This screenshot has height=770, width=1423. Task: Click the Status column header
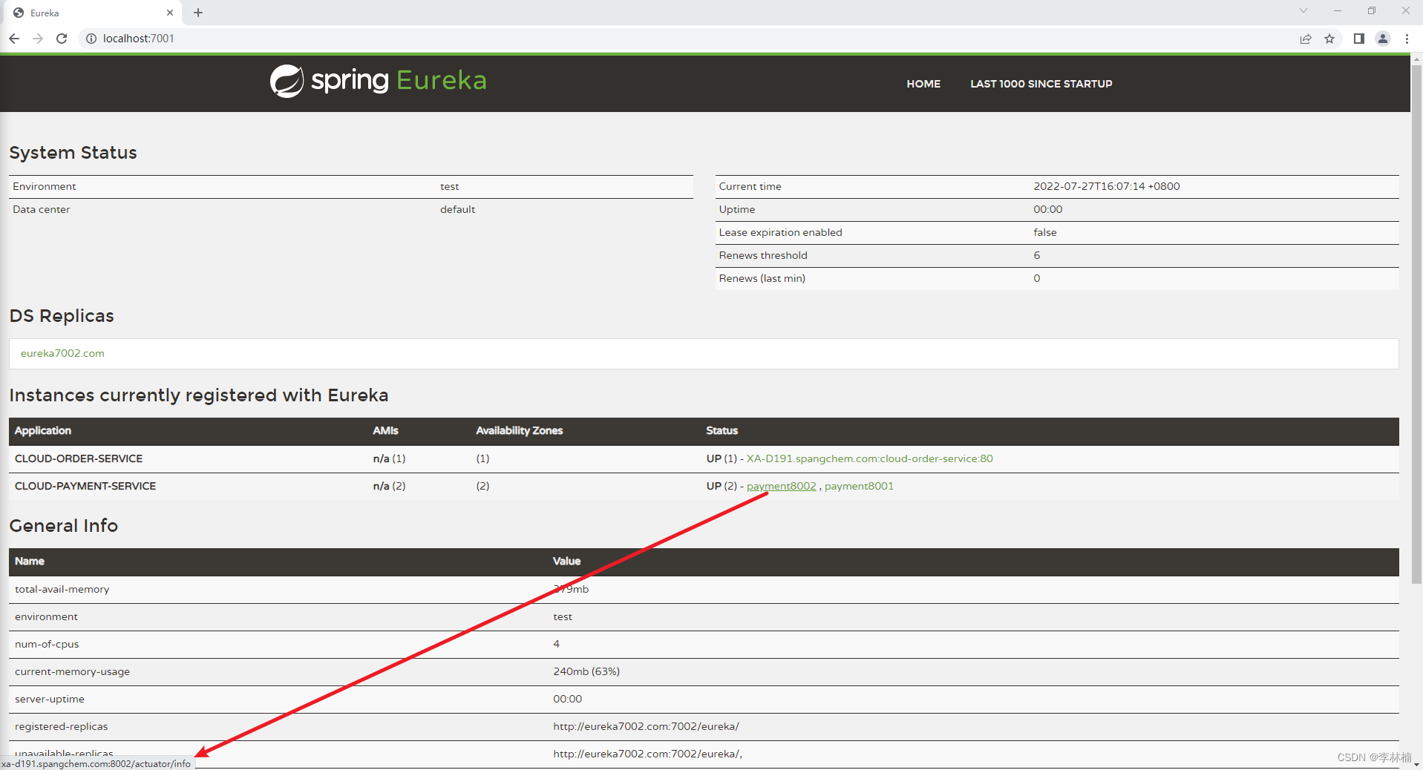[722, 430]
